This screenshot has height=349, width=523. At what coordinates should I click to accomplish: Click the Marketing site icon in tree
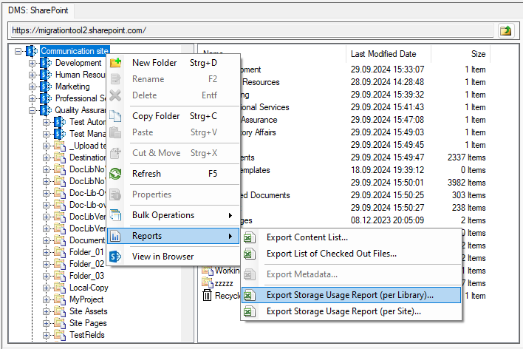(x=46, y=87)
